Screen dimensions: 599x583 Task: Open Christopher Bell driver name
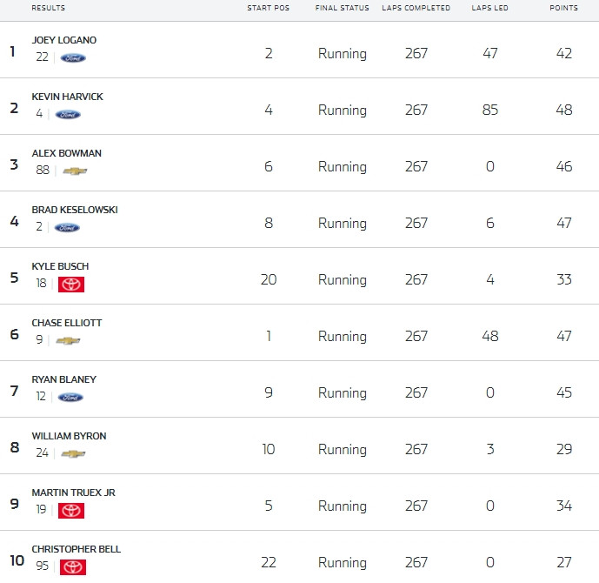pyautogui.click(x=76, y=549)
